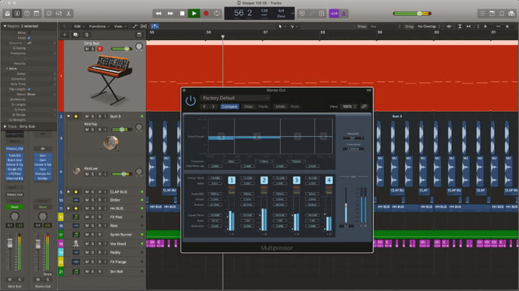The width and height of the screenshot is (519, 291).
Task: Open the plug-in View 100% size dropdown
Action: (349, 106)
